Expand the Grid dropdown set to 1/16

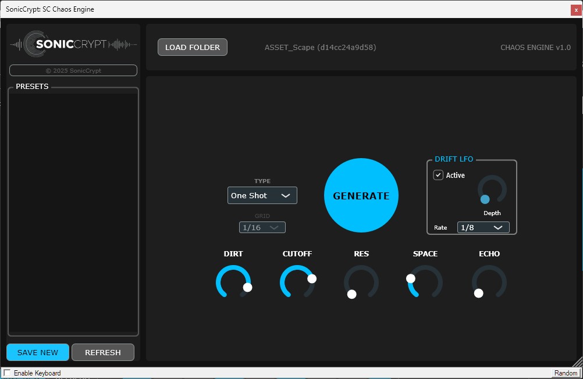coord(262,227)
